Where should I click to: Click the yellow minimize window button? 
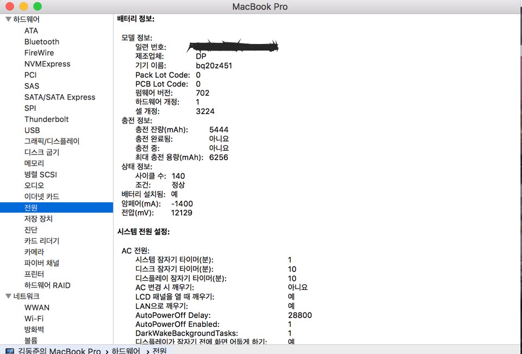pyautogui.click(x=24, y=7)
